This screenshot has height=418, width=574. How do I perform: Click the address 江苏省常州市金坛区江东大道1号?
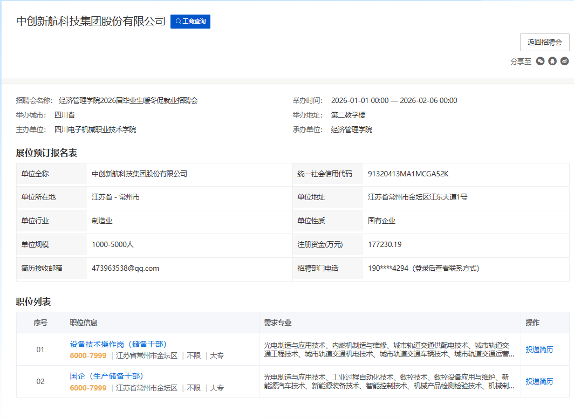pos(418,197)
